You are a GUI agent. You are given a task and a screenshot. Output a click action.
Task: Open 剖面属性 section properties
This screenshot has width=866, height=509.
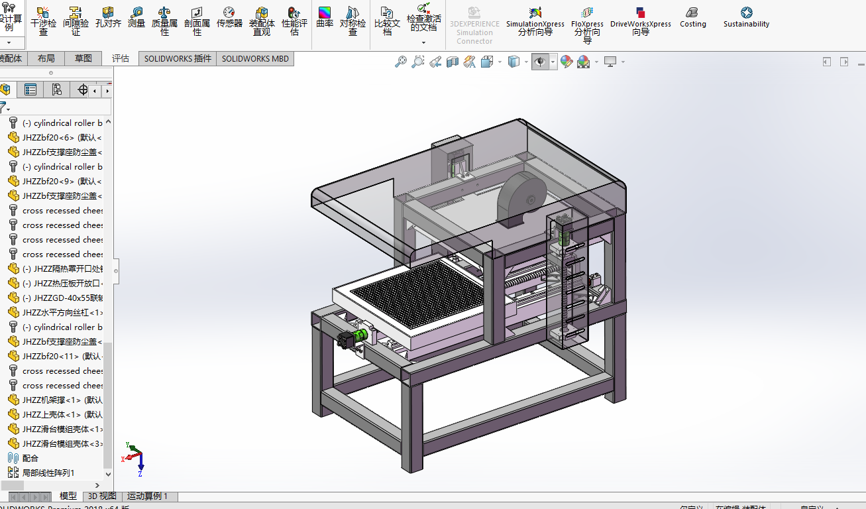click(197, 21)
